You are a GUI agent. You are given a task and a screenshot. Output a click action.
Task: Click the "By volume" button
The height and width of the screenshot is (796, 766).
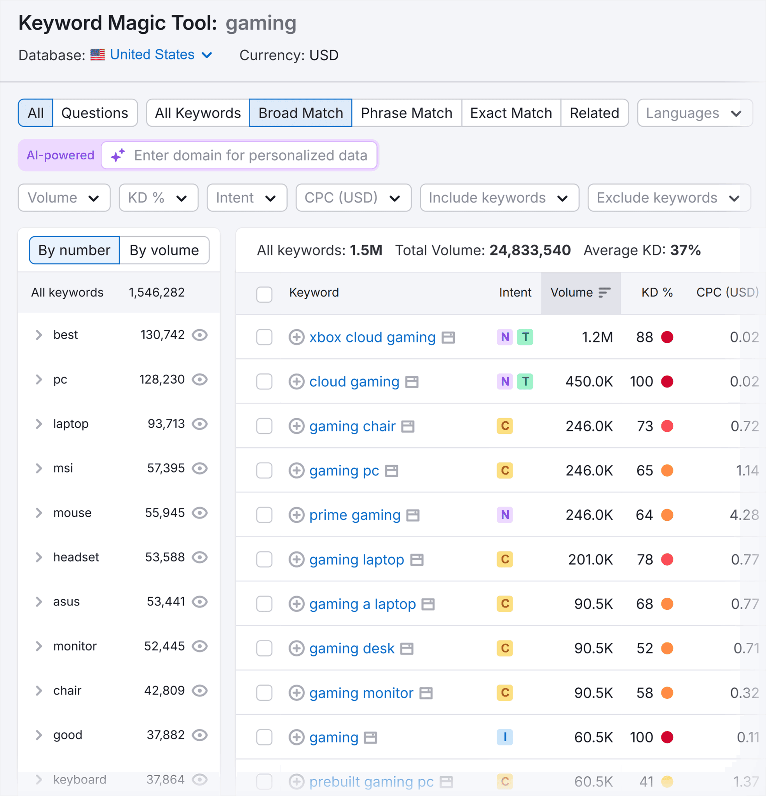tap(164, 250)
